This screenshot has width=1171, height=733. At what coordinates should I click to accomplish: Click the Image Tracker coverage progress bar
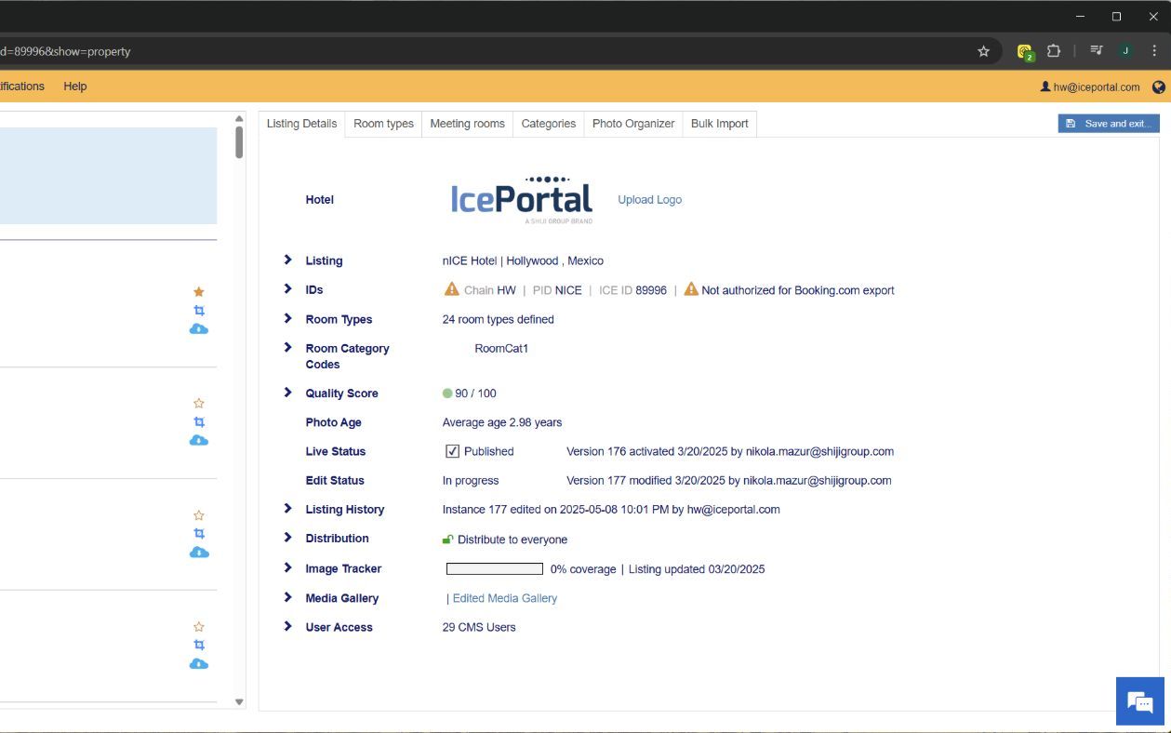coord(495,569)
